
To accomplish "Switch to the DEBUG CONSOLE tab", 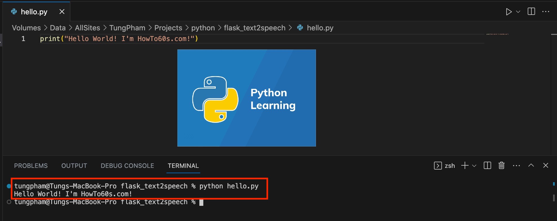I will pyautogui.click(x=127, y=166).
